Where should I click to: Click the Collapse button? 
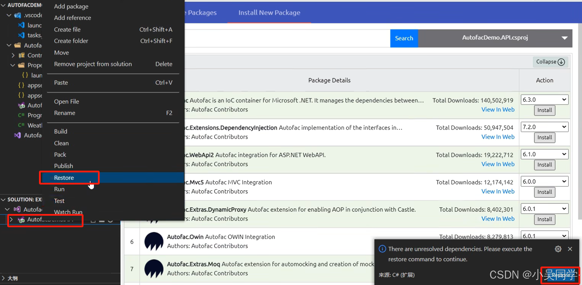point(550,62)
